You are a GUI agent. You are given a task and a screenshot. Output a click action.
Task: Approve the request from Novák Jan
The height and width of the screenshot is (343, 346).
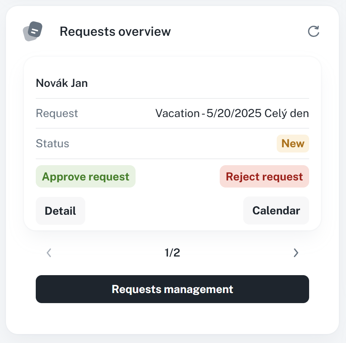(x=86, y=176)
